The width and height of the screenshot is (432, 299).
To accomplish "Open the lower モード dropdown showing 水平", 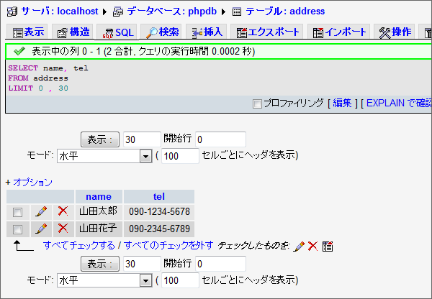I will tap(104, 280).
